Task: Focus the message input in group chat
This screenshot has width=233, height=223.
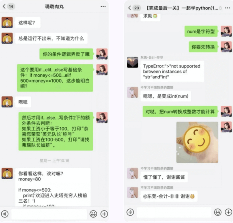Action: click(174, 212)
